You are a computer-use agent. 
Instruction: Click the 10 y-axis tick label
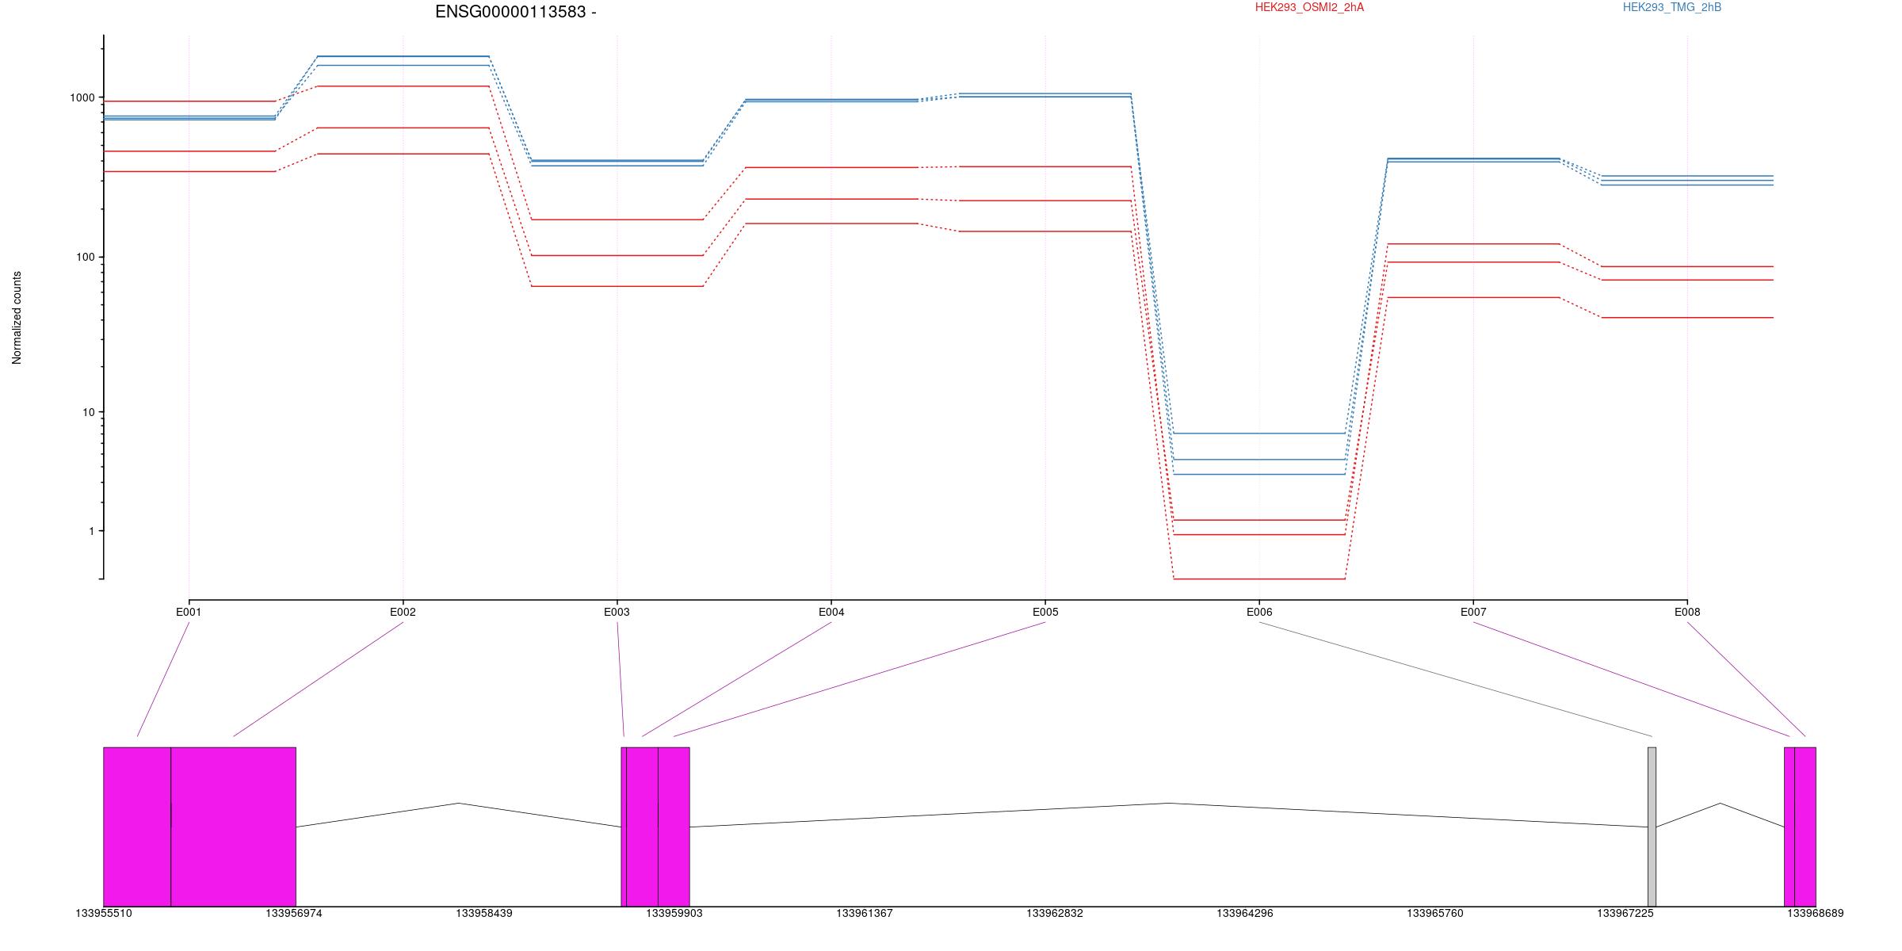click(x=89, y=412)
